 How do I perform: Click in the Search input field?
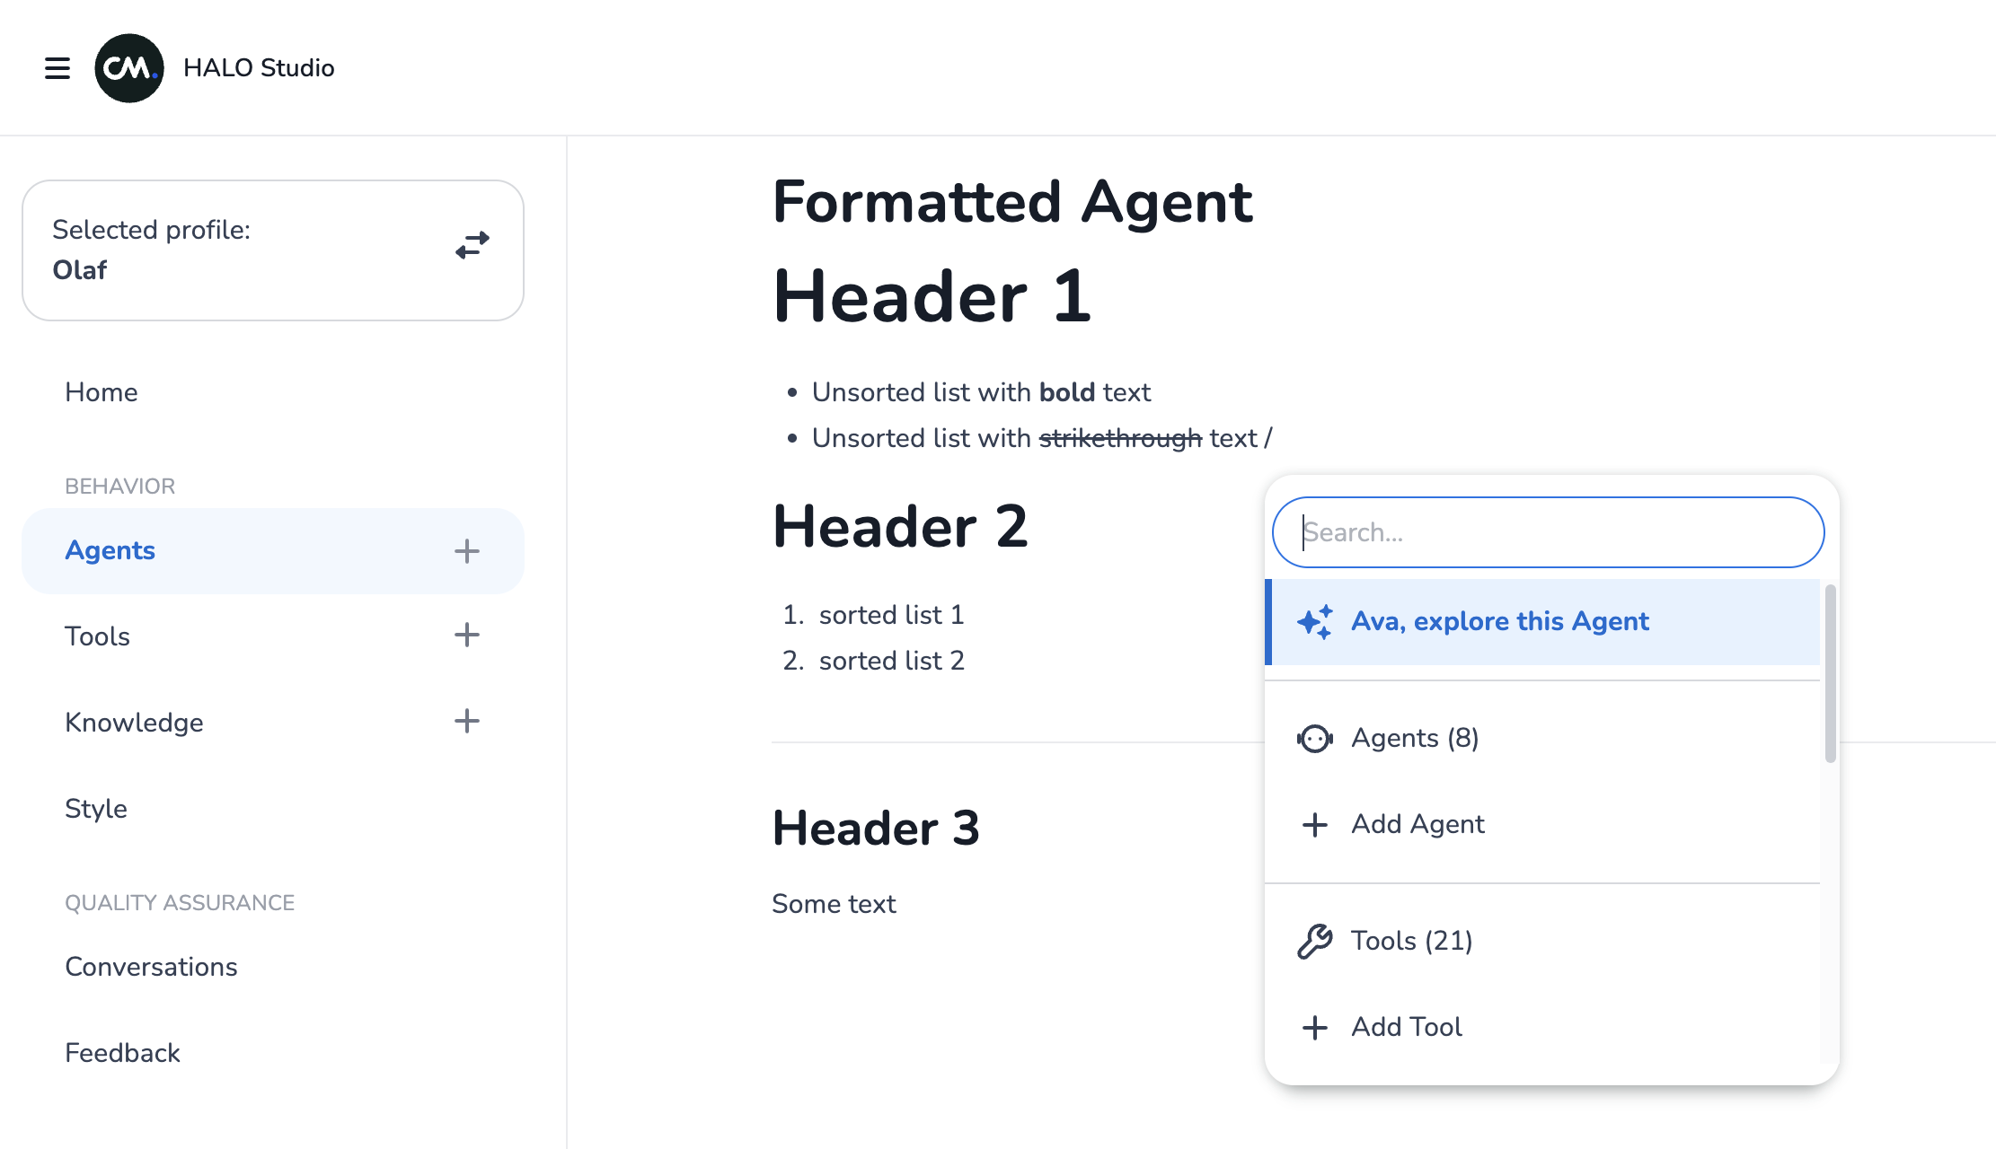point(1548,532)
